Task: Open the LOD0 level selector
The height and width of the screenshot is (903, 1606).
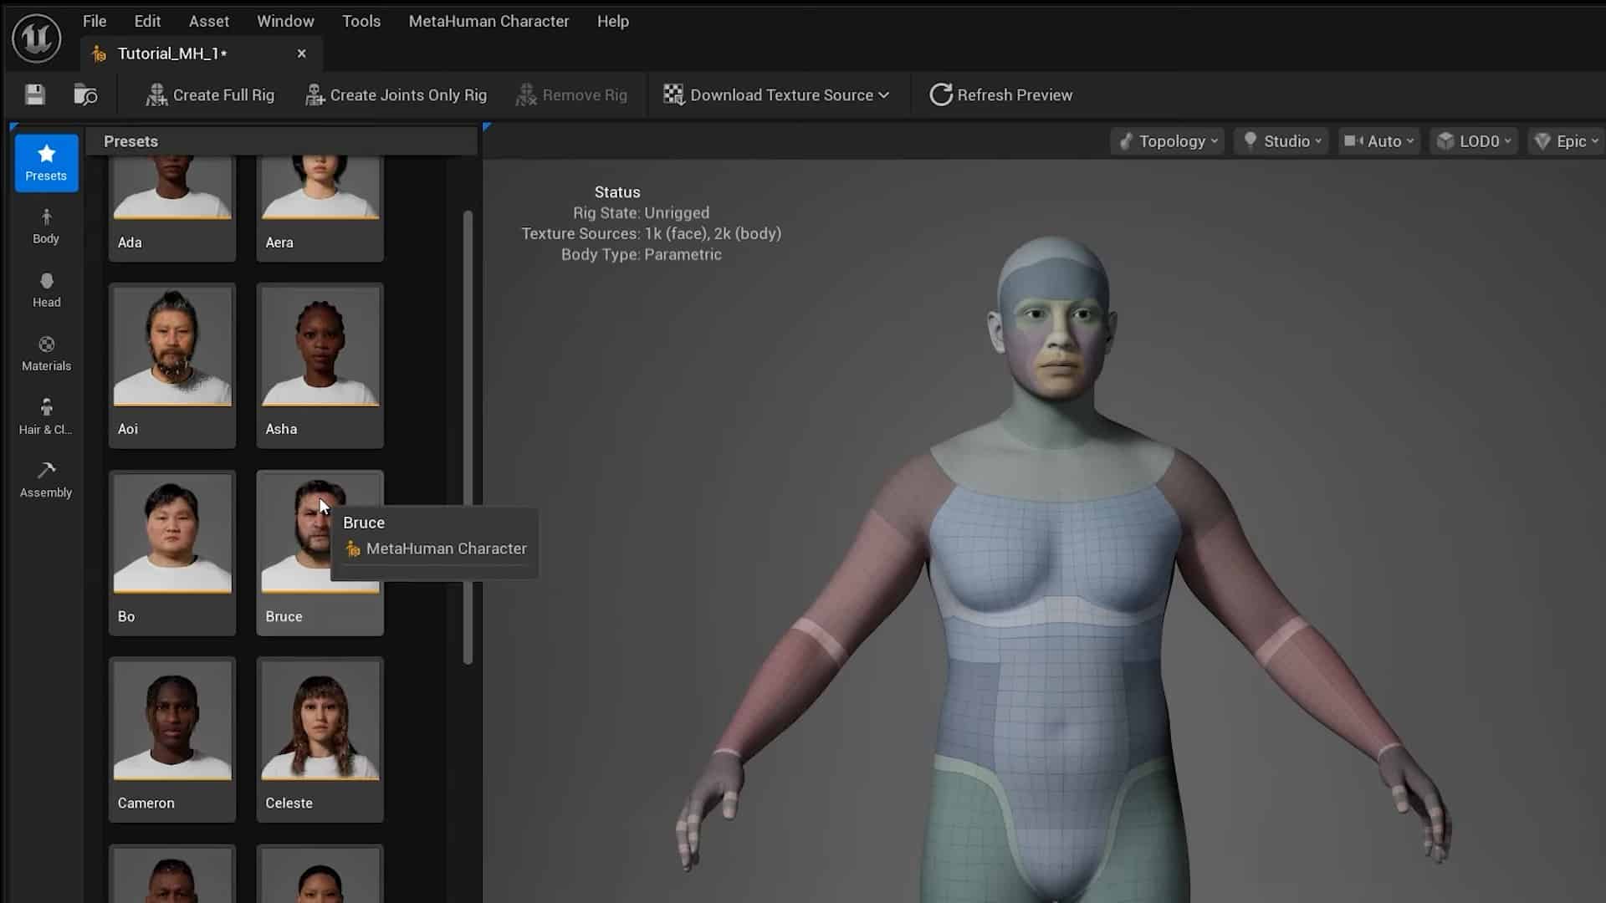Action: [x=1475, y=140]
